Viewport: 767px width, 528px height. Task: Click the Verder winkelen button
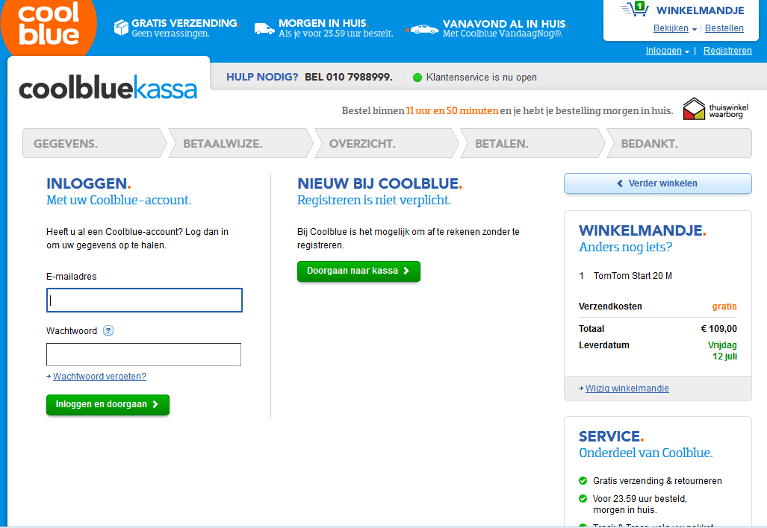tap(657, 183)
